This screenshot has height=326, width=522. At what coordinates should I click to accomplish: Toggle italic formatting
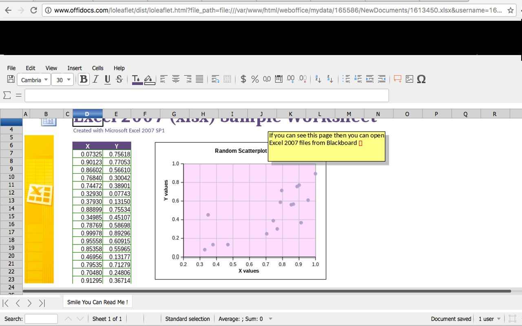point(95,79)
